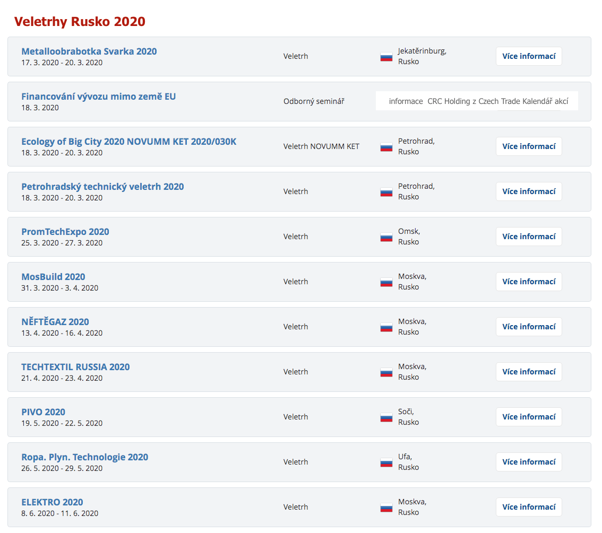The image size is (602, 533).
Task: Click Více informací for ELEKTRO 2020
Action: [x=529, y=507]
